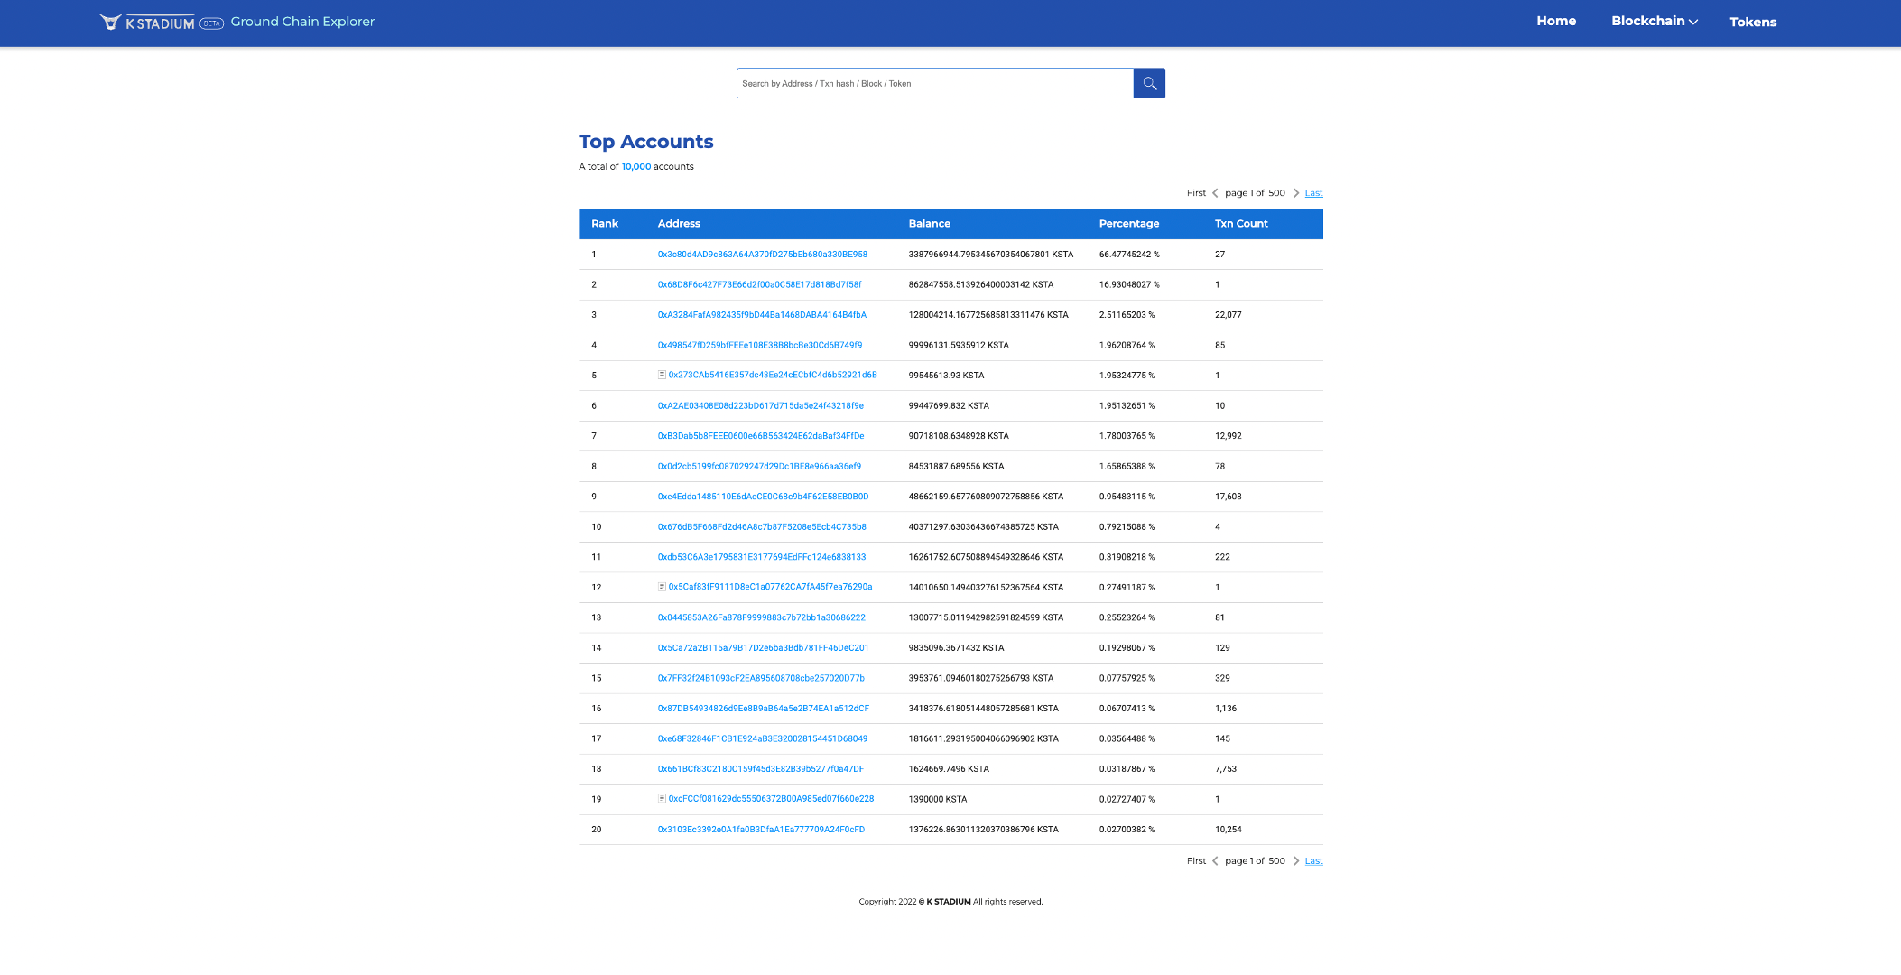The width and height of the screenshot is (1901, 975).
Task: Click the magnifier search button
Action: [x=1149, y=83]
